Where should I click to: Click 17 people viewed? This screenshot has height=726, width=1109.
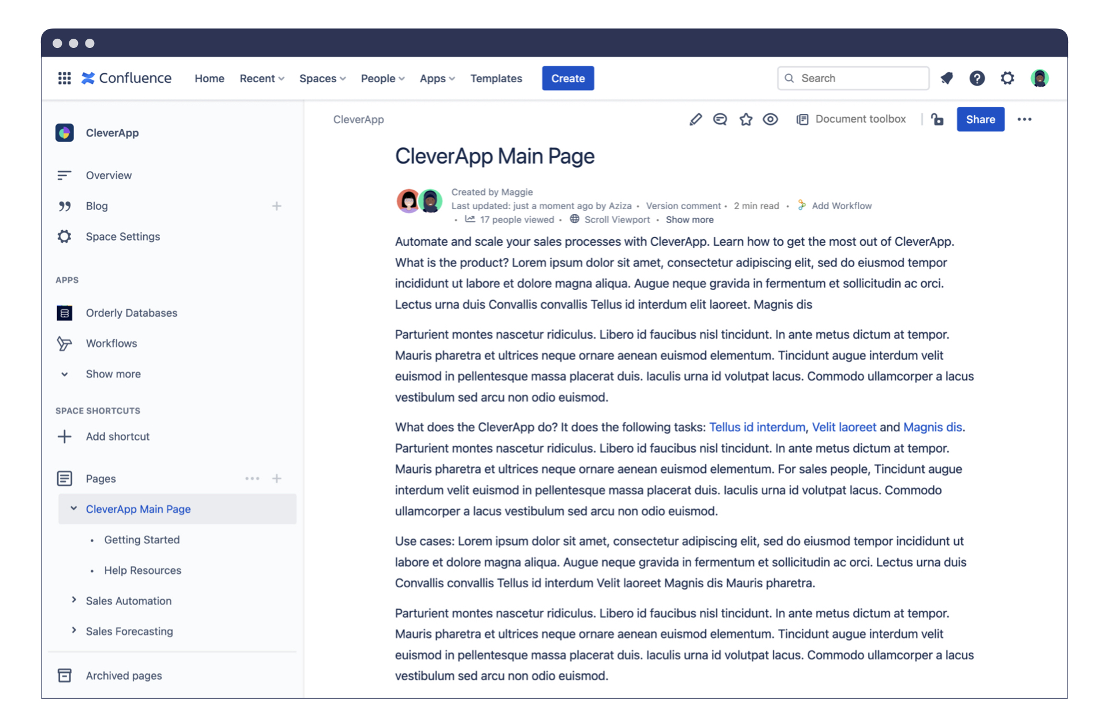(x=516, y=220)
